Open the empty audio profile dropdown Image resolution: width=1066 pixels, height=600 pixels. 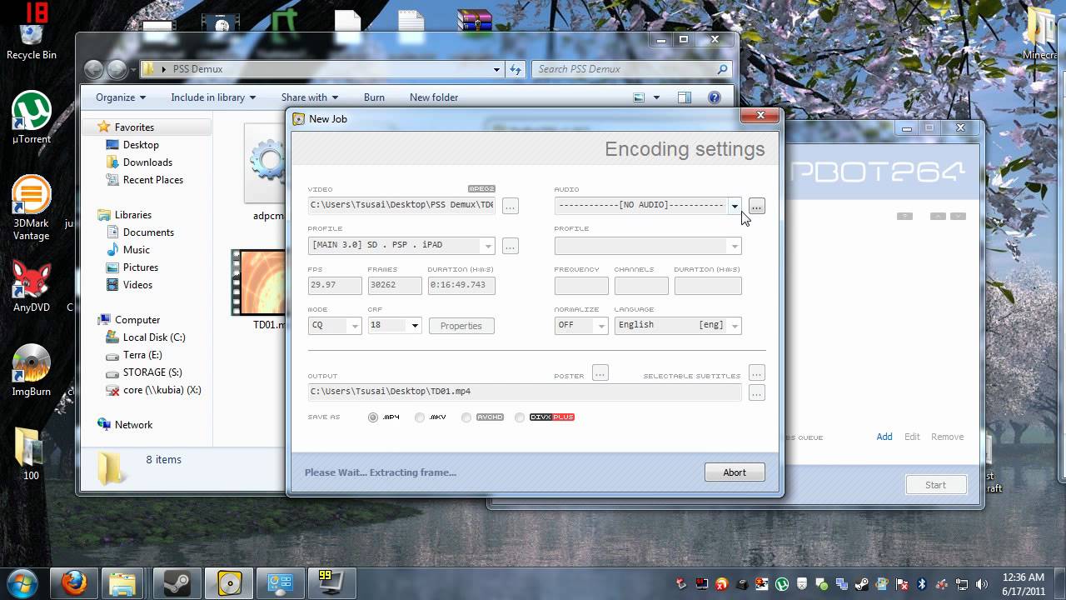[x=734, y=246]
